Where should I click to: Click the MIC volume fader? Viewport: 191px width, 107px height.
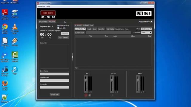(86, 80)
